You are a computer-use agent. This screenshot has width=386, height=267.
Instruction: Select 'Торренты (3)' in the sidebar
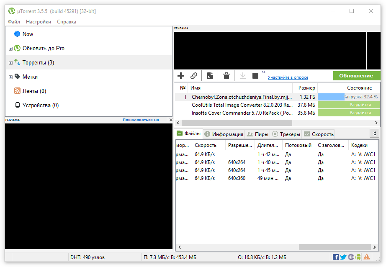pos(38,63)
